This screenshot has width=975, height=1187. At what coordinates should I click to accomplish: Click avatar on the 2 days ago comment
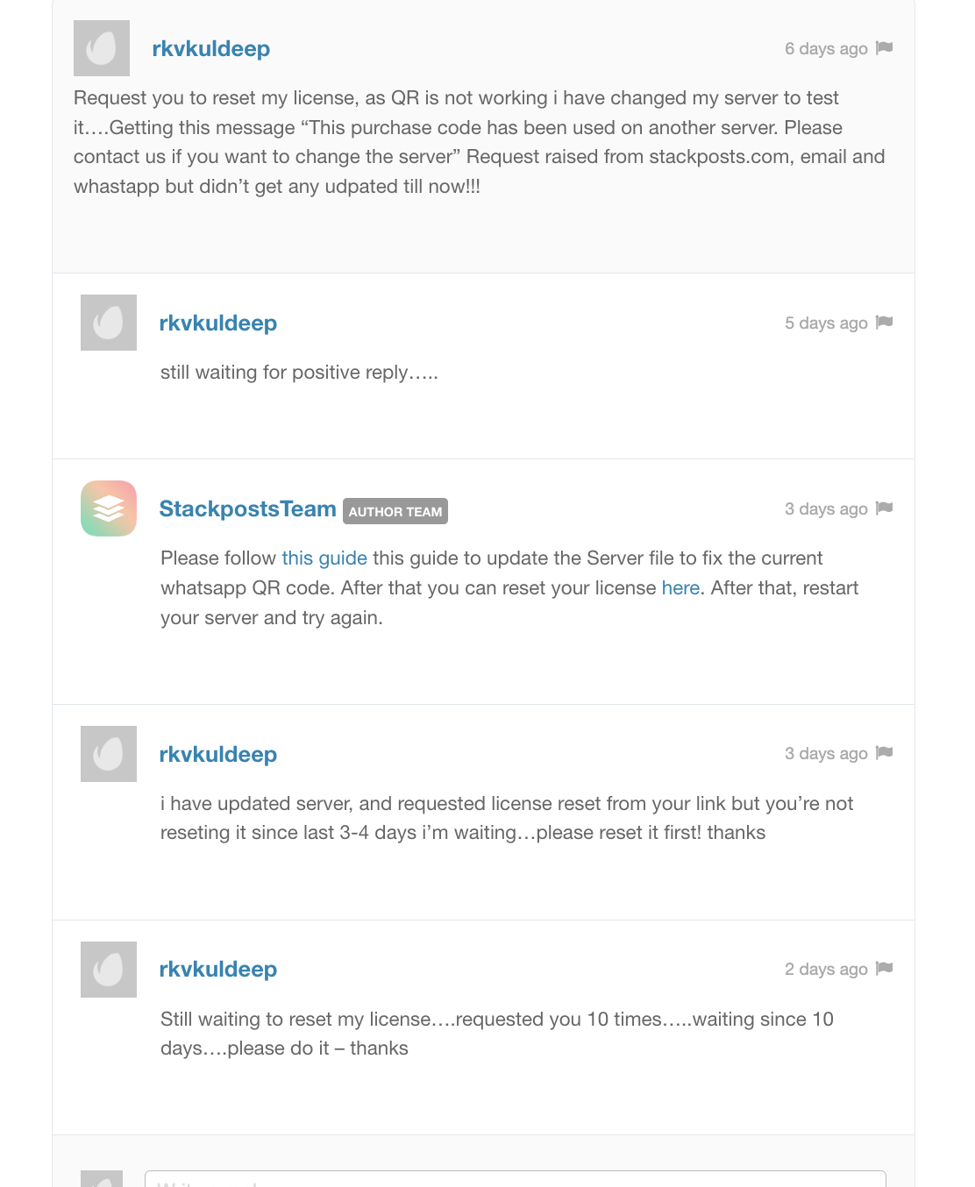[x=109, y=970]
